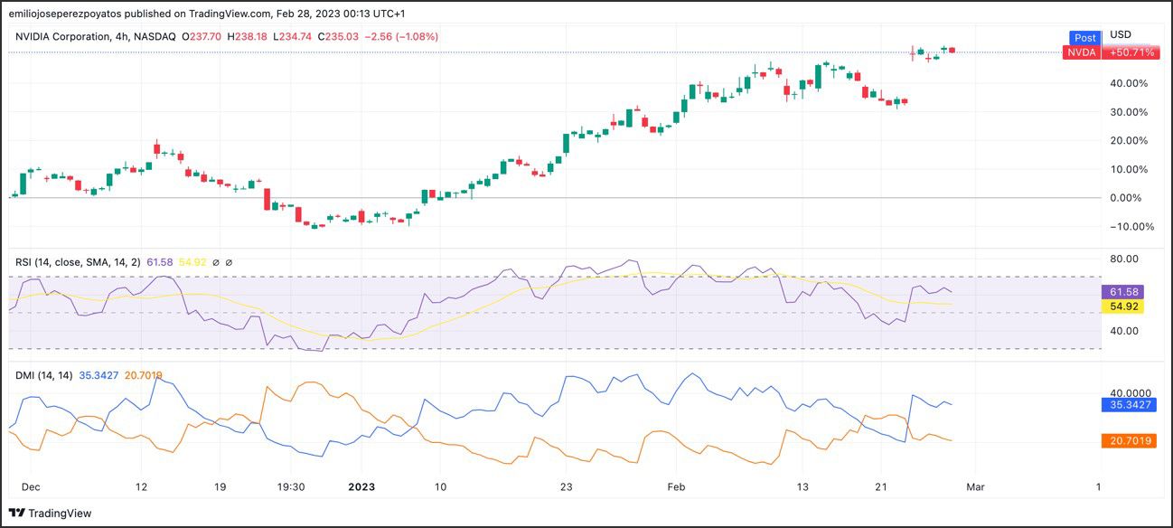Select the USD currency label
The width and height of the screenshot is (1173, 528).
click(1120, 34)
